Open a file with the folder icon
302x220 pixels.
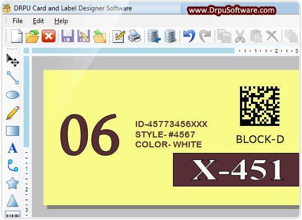click(32, 36)
